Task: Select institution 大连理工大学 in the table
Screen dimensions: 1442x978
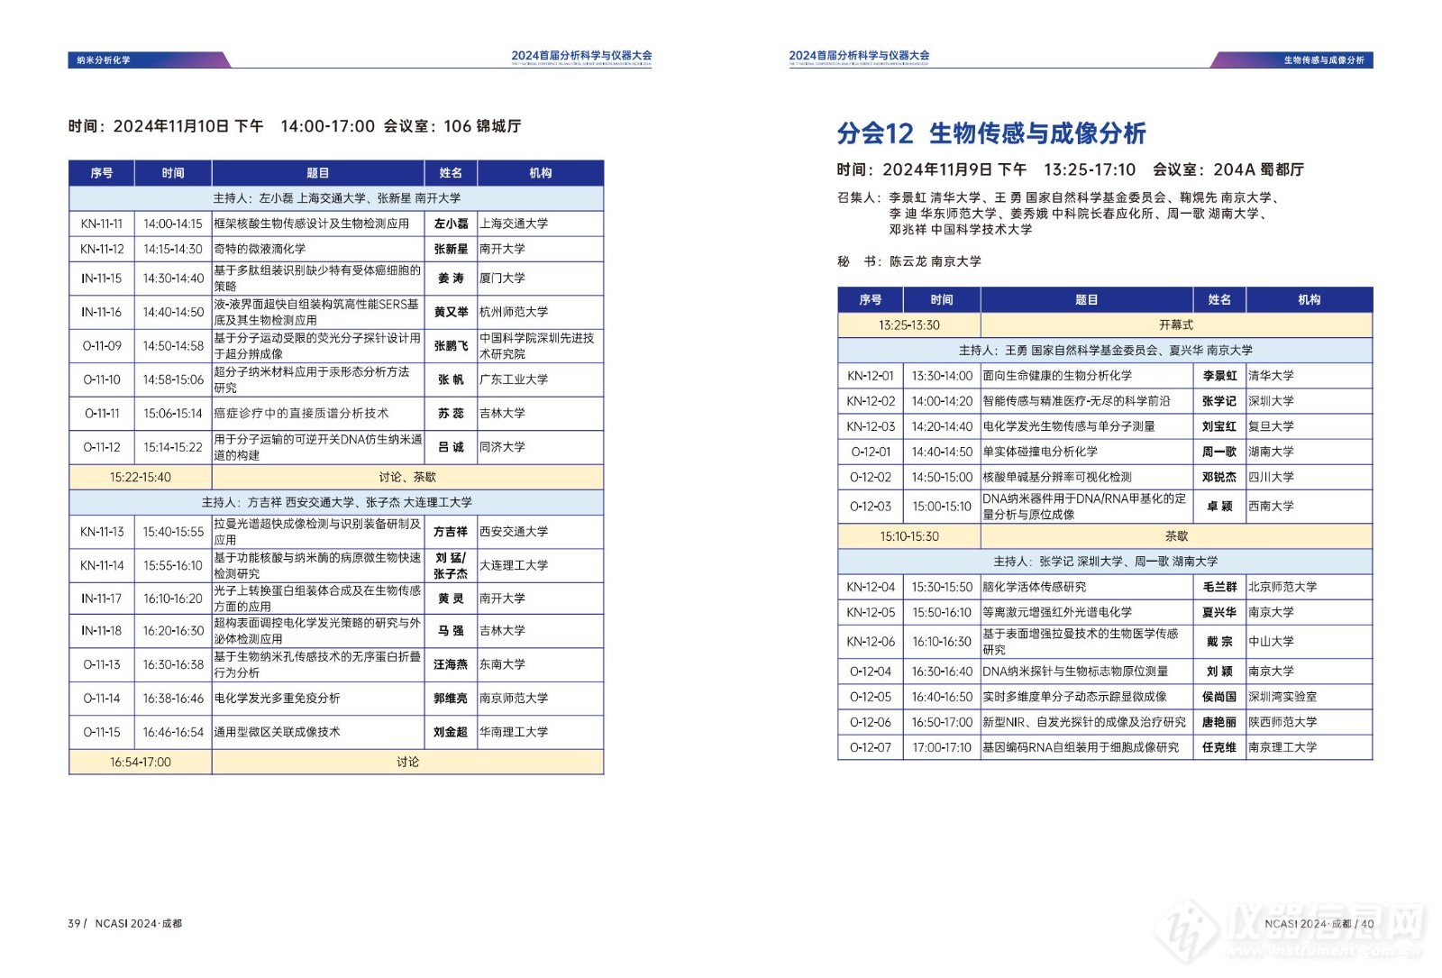Action: pyautogui.click(x=514, y=565)
